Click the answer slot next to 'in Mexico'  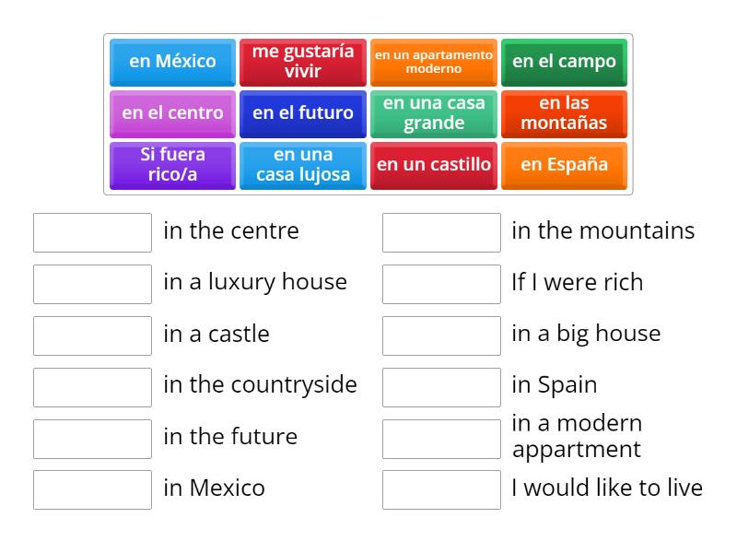point(92,489)
